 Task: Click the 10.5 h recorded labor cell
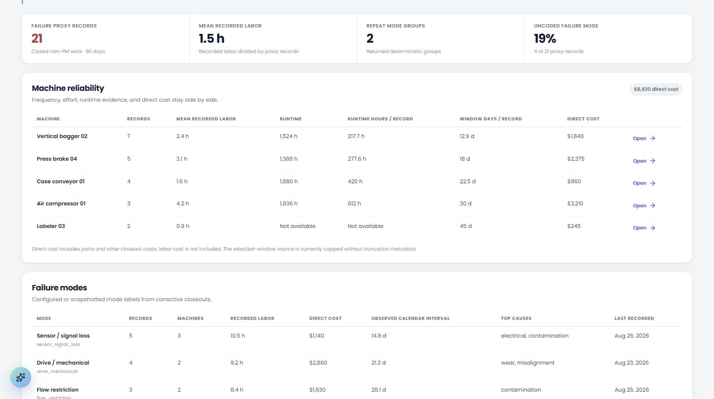coord(238,336)
